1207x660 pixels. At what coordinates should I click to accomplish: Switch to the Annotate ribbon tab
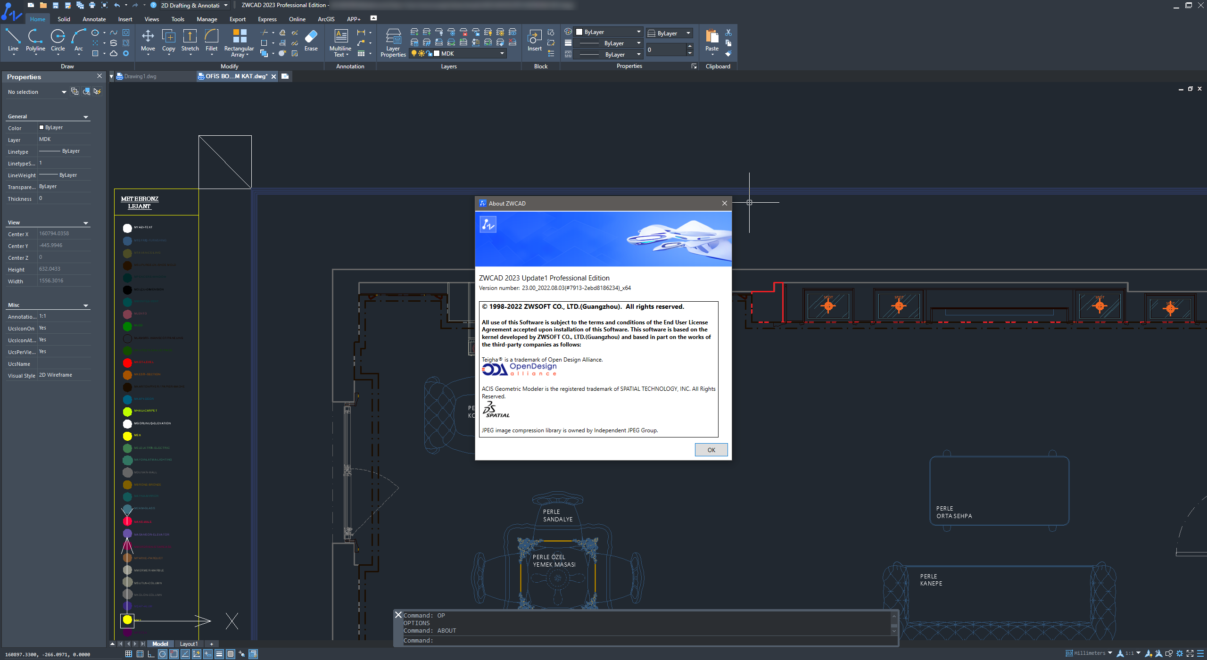[x=94, y=19]
